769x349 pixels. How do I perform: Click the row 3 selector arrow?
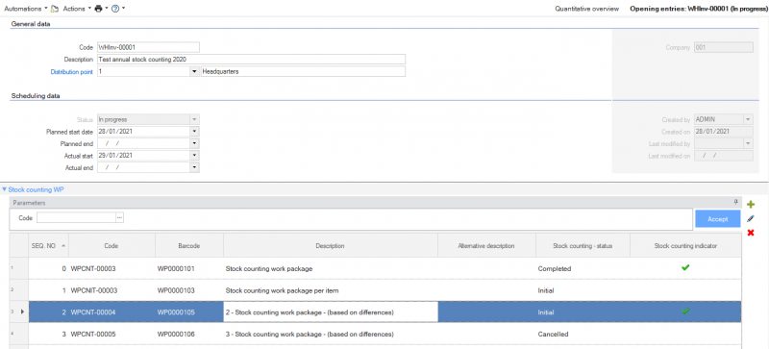(x=21, y=312)
